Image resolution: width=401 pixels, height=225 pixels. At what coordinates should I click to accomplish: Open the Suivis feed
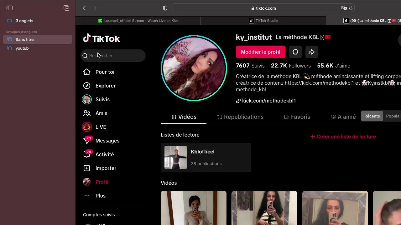coord(96,99)
